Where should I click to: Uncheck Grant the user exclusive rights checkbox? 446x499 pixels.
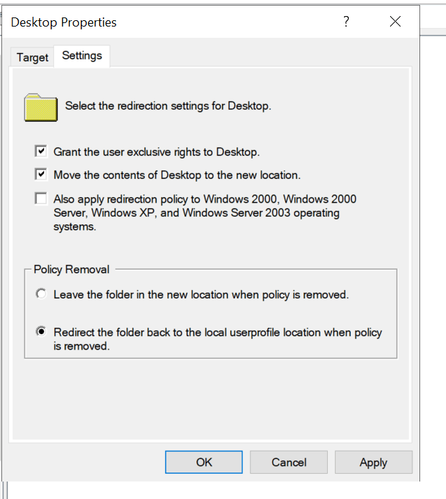tap(41, 151)
